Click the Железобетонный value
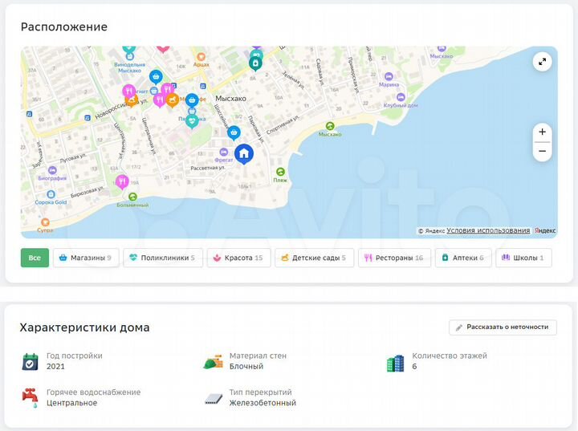 coord(263,403)
